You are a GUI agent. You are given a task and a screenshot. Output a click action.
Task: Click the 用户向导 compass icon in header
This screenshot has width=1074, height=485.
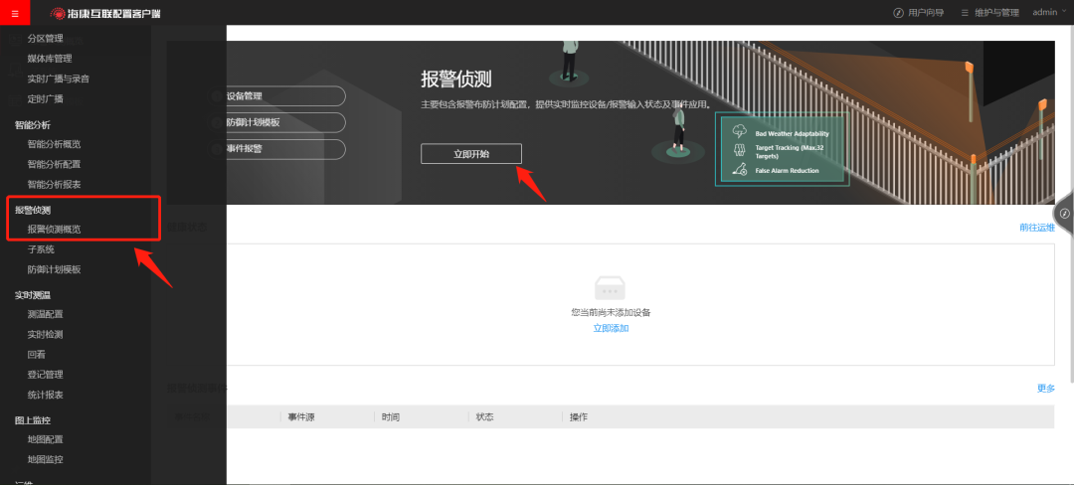pyautogui.click(x=898, y=13)
